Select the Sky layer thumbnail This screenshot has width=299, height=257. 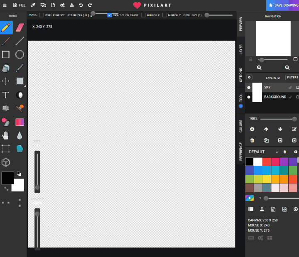pyautogui.click(x=257, y=88)
